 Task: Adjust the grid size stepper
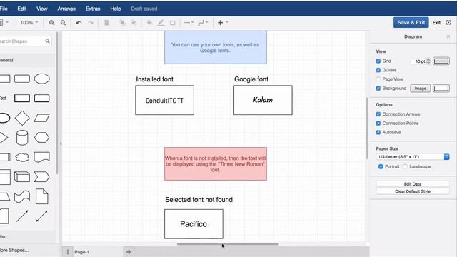click(428, 61)
